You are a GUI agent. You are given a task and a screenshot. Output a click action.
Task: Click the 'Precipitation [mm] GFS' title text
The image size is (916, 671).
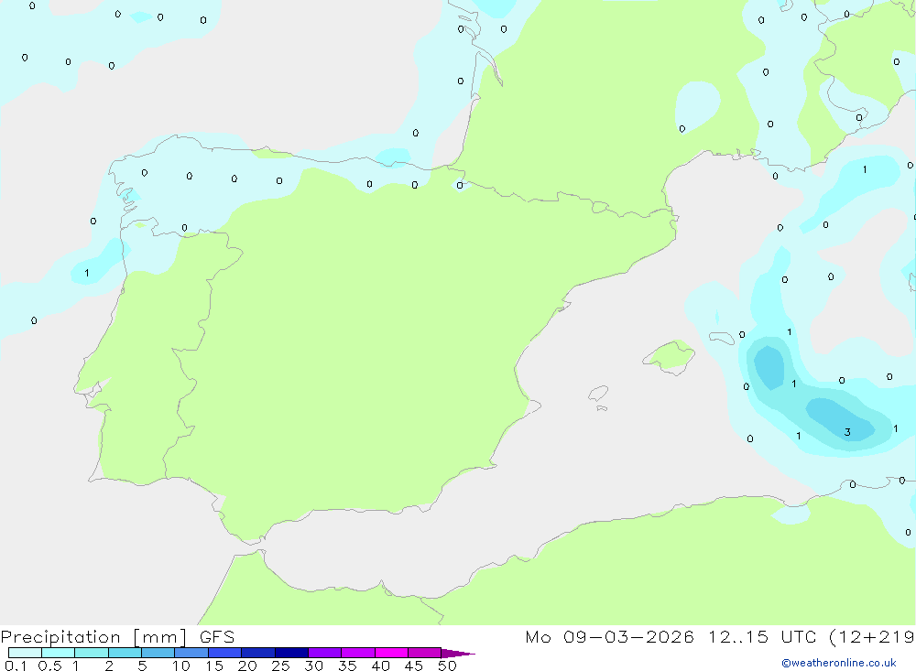pos(117,637)
